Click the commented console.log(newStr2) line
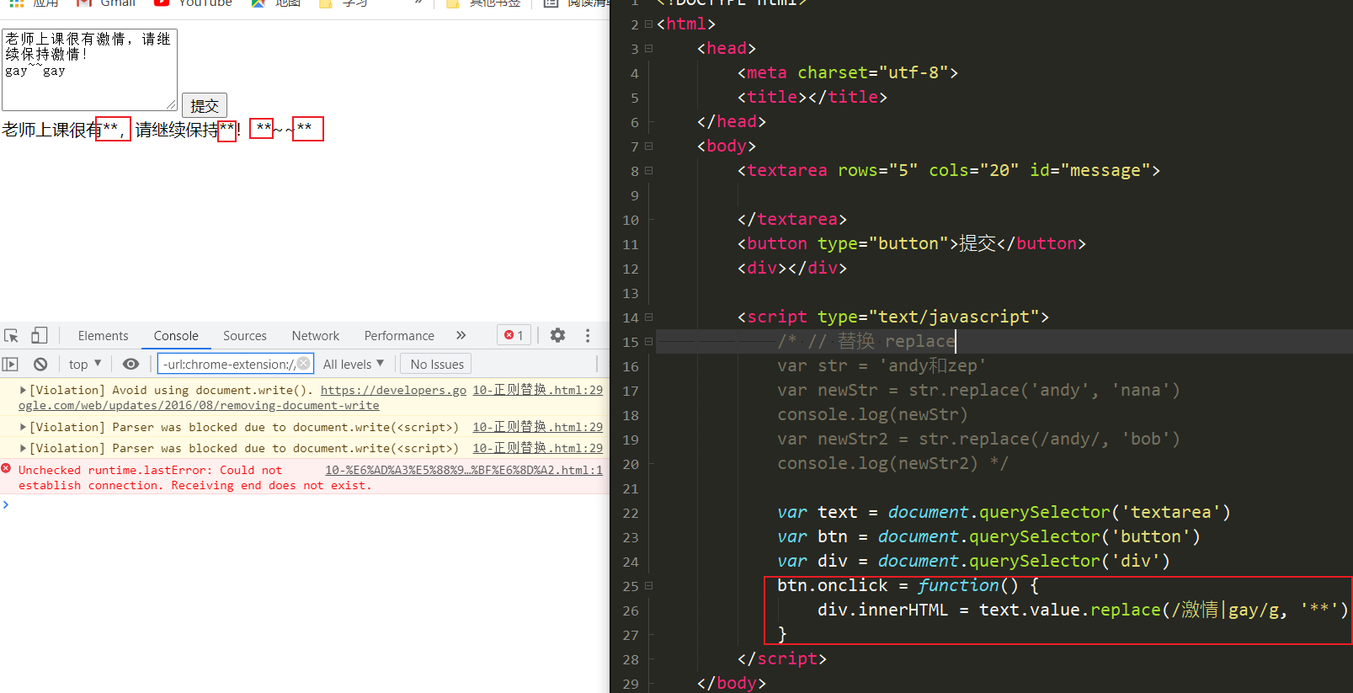Image resolution: width=1353 pixels, height=693 pixels. coord(892,464)
